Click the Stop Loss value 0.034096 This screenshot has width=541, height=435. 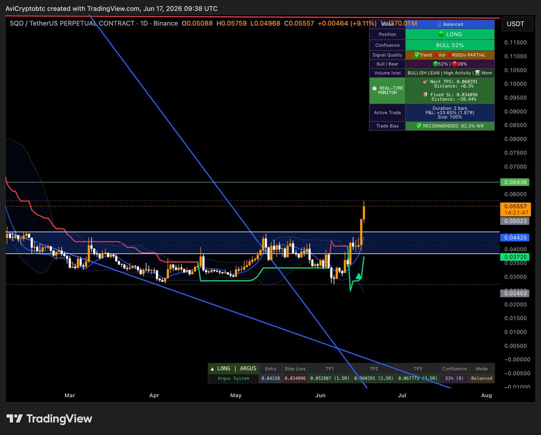295,378
